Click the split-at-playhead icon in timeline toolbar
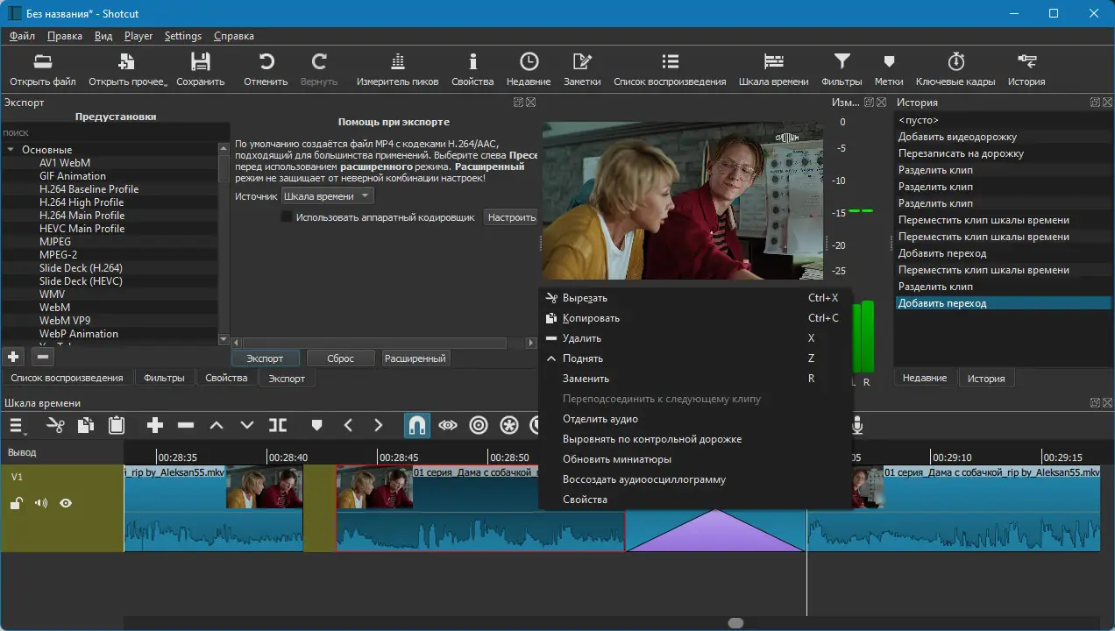1115x631 pixels. (278, 426)
